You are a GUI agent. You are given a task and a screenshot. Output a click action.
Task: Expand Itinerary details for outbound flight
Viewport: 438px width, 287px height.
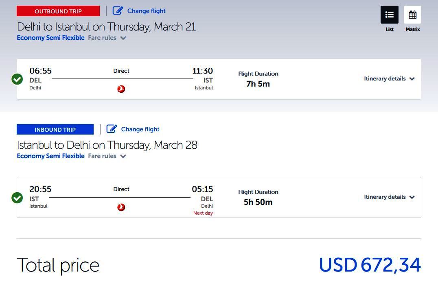(x=389, y=78)
